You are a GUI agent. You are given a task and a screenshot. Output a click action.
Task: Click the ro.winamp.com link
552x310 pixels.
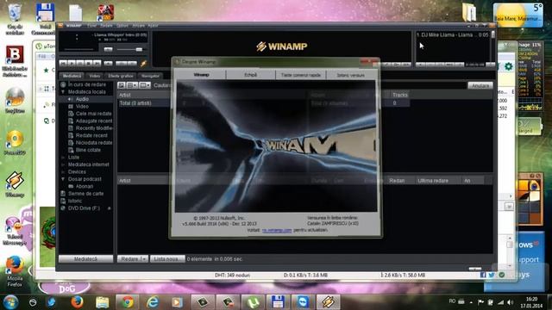pos(277,230)
